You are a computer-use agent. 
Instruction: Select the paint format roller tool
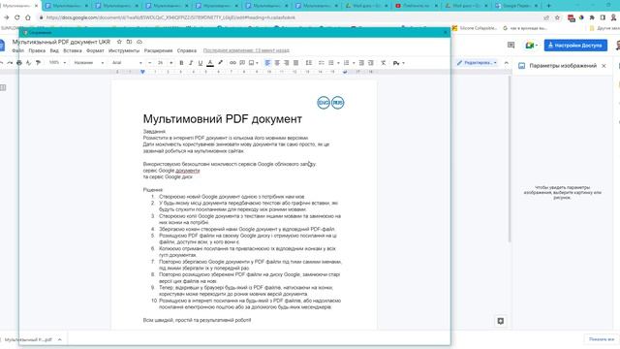click(38, 62)
